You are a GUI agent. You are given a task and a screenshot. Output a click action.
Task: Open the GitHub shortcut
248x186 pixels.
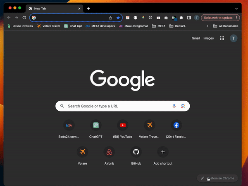tap(136, 152)
